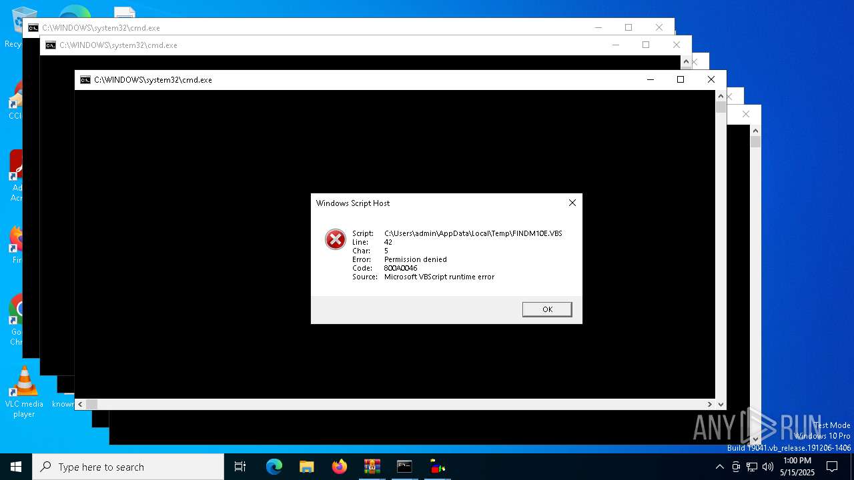This screenshot has width=854, height=480.
Task: Close the rearmost cmd.exe window
Action: pyautogui.click(x=659, y=28)
